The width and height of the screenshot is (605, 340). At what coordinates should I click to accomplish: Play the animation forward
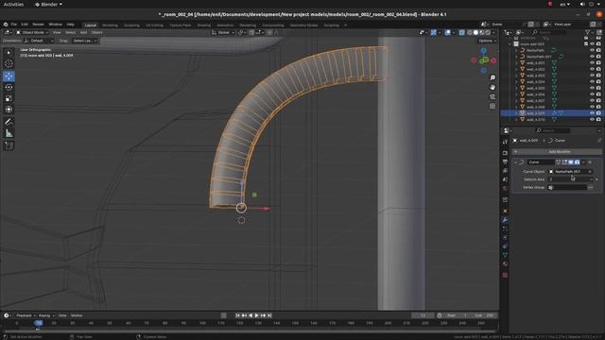[256, 315]
